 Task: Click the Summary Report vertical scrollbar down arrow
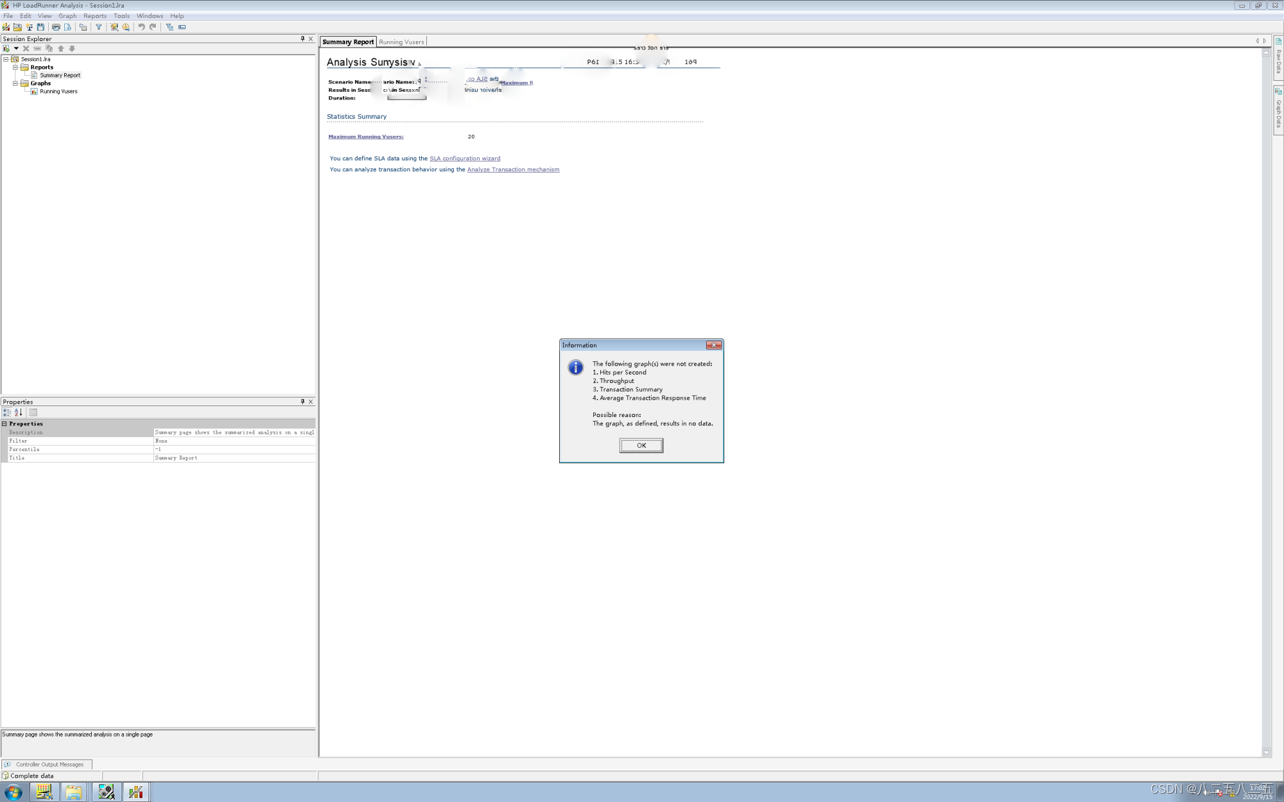[1266, 752]
